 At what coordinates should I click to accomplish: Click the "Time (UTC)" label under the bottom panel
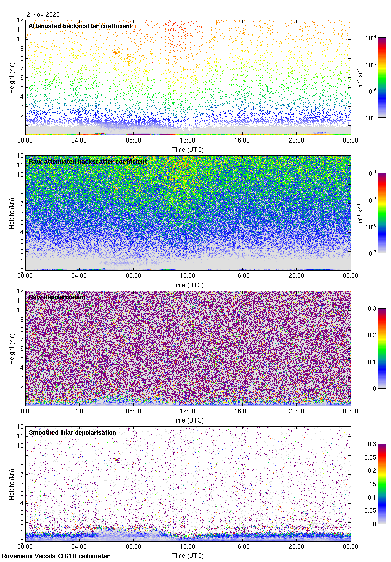tap(188, 555)
